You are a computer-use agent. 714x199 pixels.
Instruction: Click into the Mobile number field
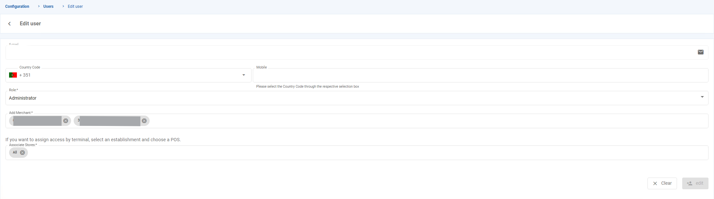480,75
